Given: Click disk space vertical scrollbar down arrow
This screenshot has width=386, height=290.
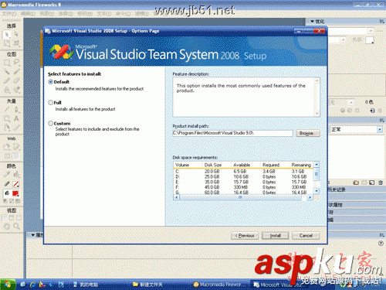Looking at the screenshot, I should [x=317, y=191].
